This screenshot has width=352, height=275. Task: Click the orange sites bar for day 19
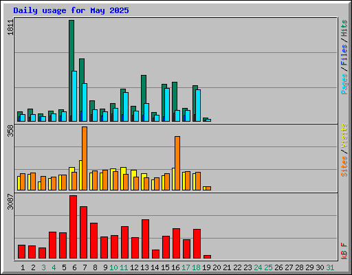[x=208, y=188]
